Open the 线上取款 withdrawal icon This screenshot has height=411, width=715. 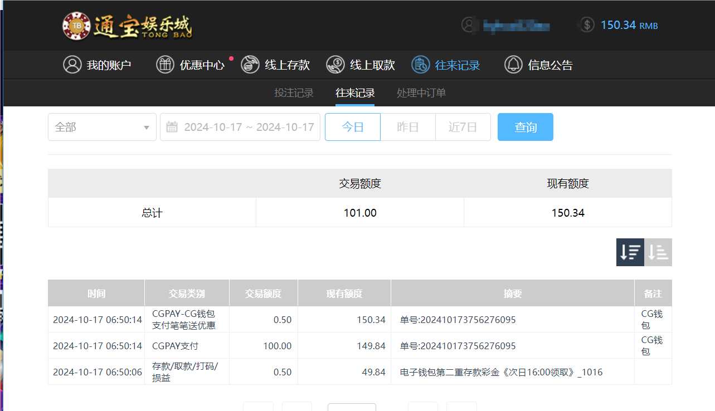click(335, 65)
